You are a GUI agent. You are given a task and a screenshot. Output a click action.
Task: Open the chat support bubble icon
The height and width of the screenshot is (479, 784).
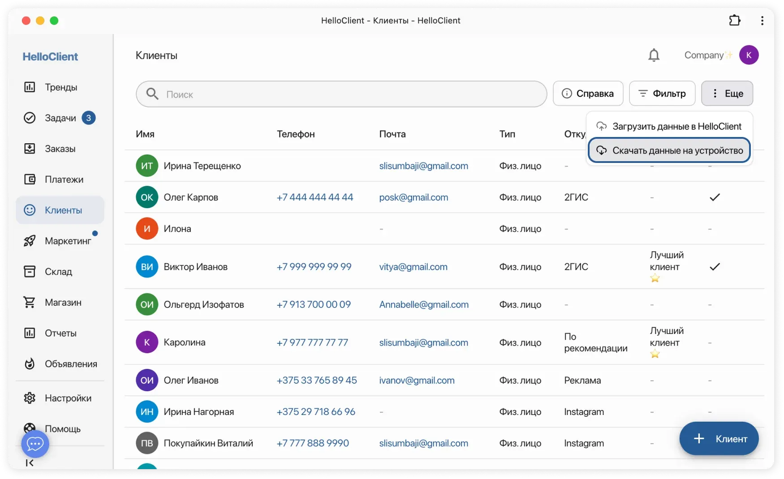pyautogui.click(x=35, y=444)
